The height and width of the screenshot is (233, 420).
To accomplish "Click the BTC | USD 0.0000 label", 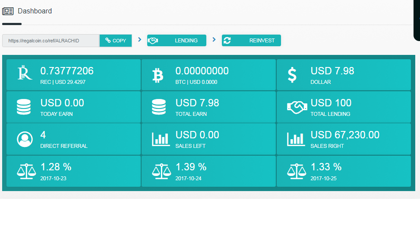I will pyautogui.click(x=196, y=82).
